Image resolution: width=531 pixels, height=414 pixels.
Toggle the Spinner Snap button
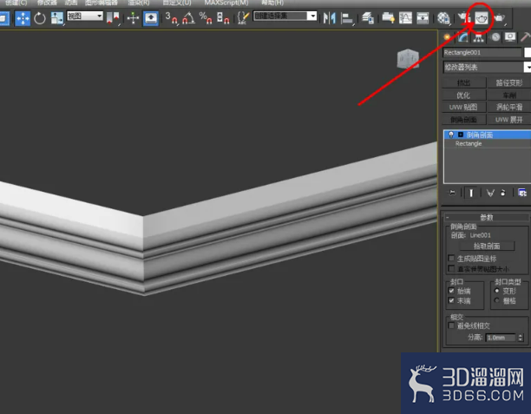(223, 18)
